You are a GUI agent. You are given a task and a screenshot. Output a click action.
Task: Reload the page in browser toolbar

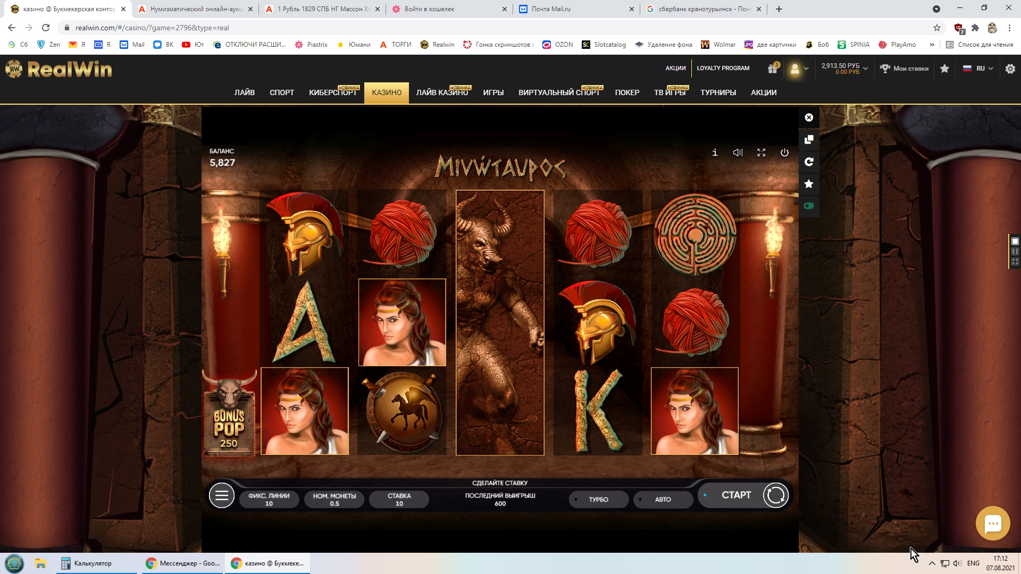46,28
